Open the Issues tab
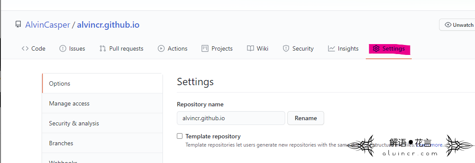The height and width of the screenshot is (163, 475). tap(72, 48)
